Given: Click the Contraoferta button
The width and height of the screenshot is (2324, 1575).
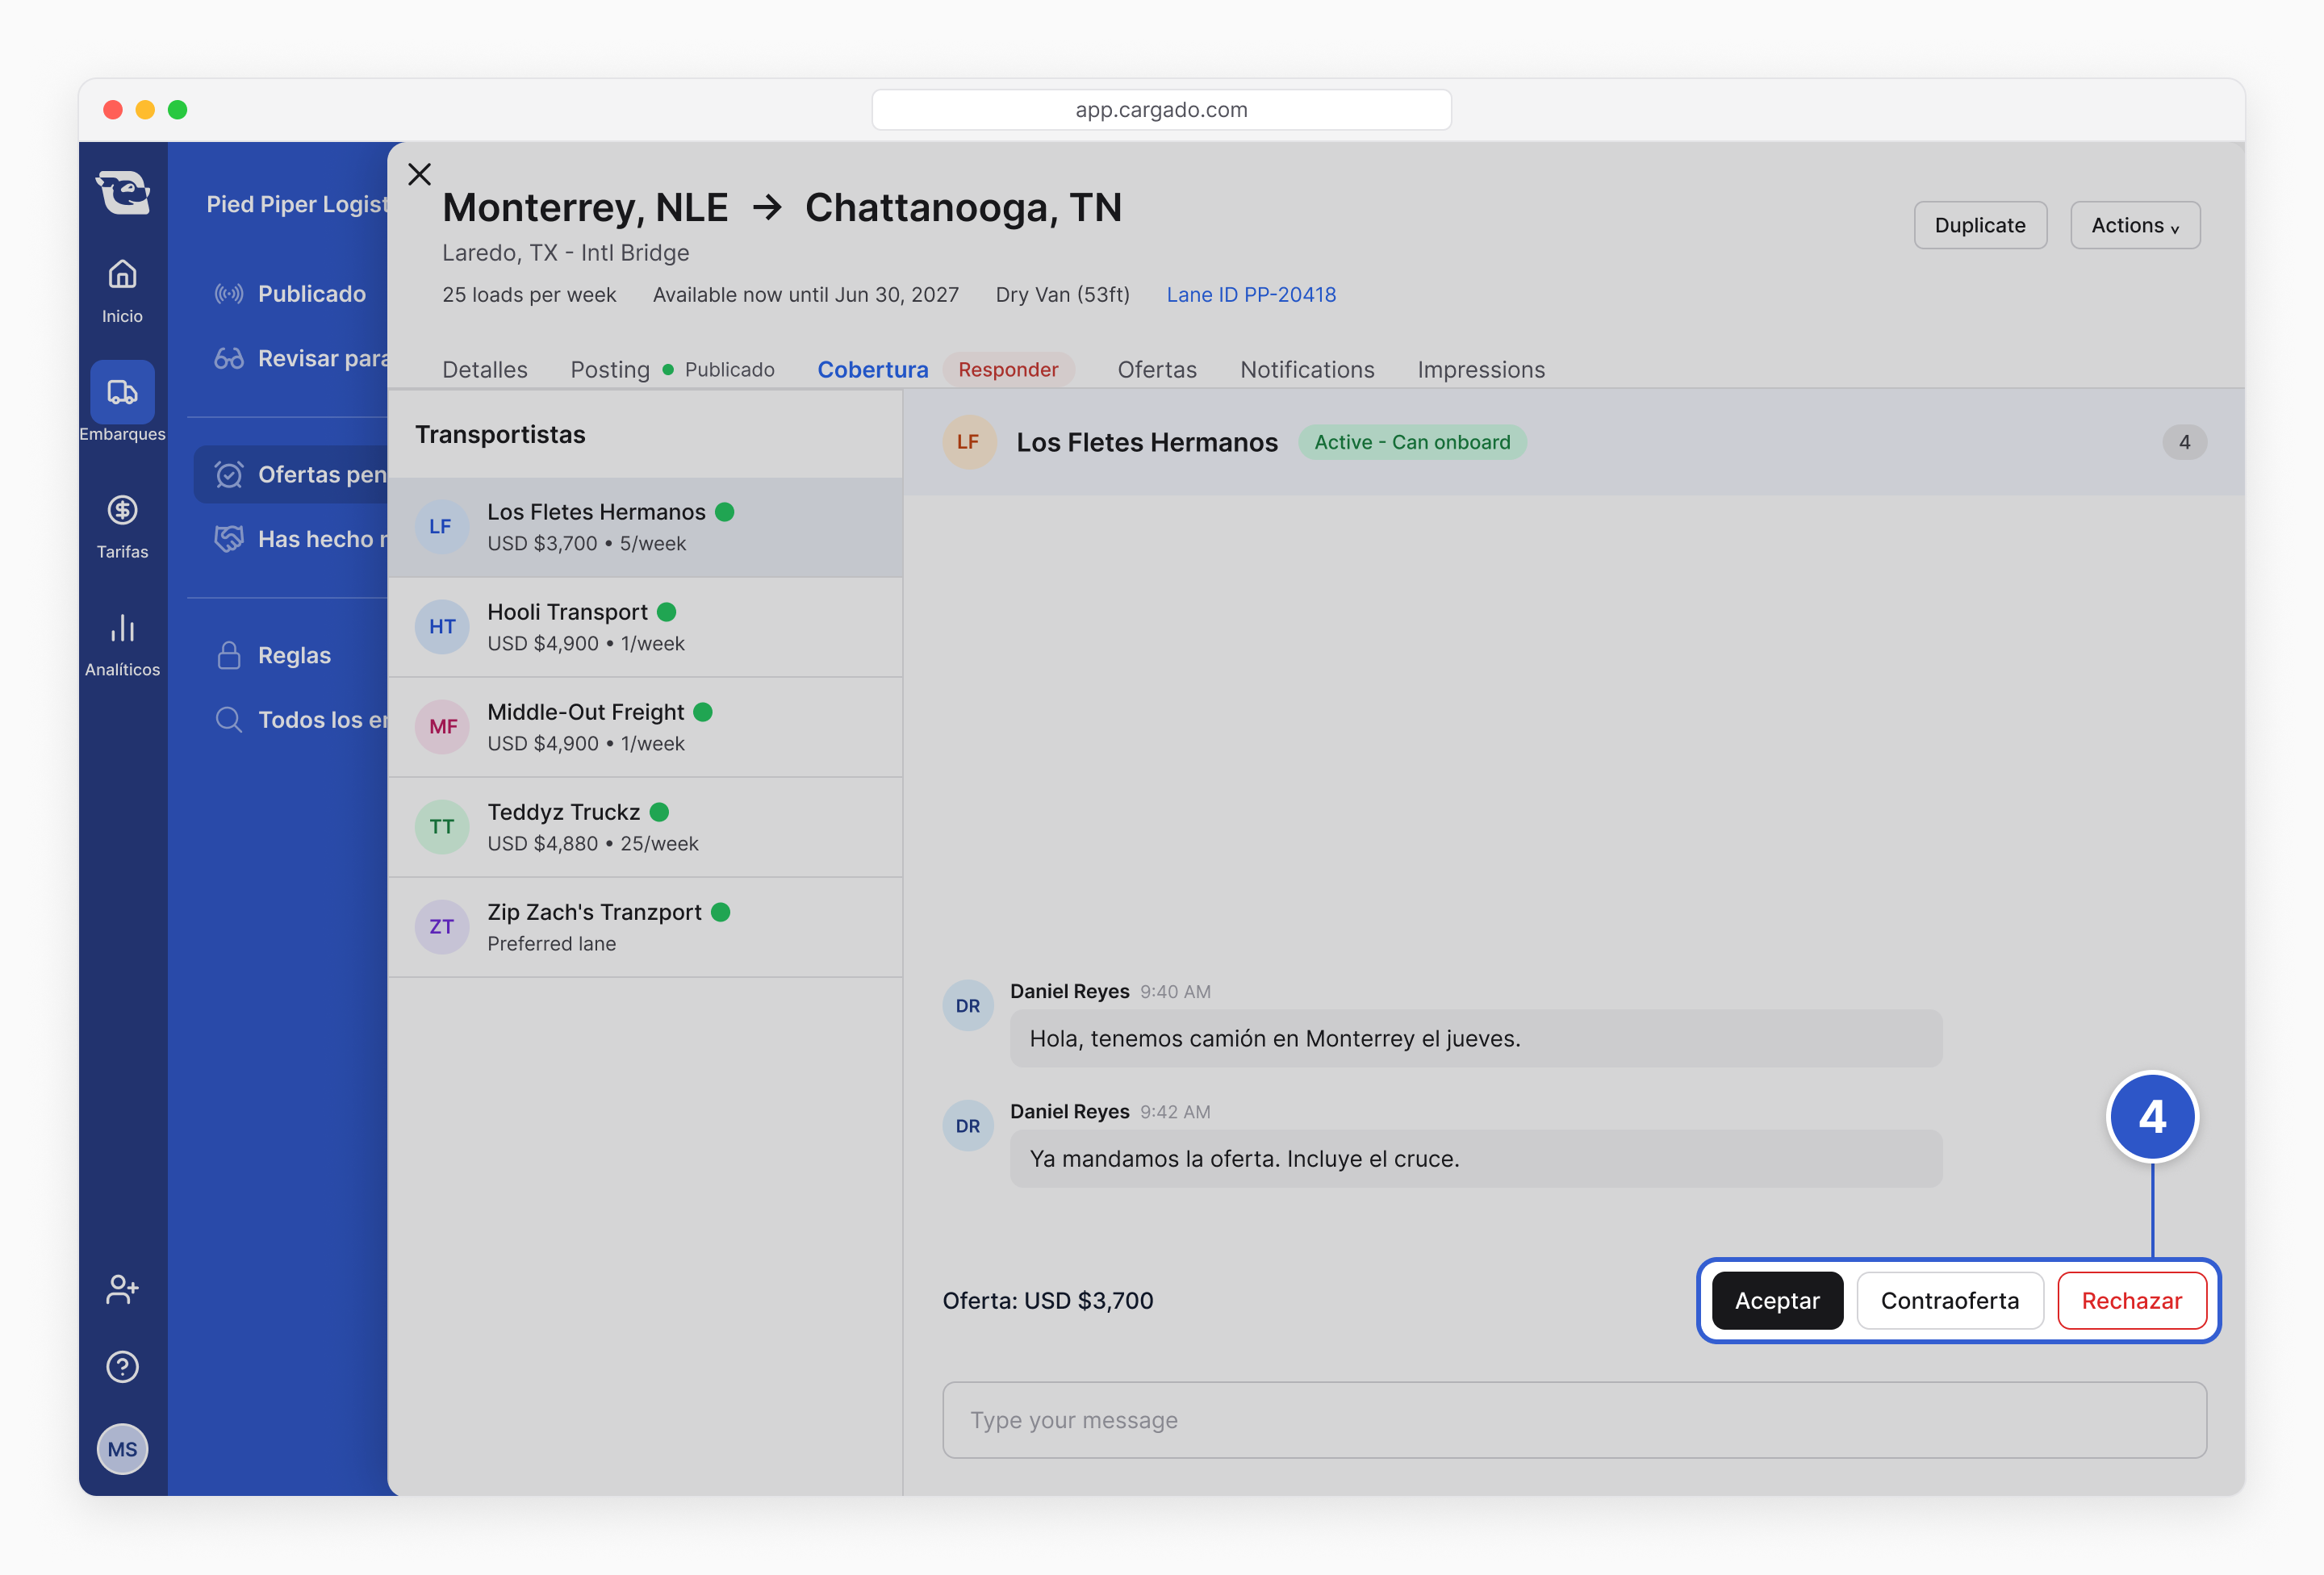Looking at the screenshot, I should 1949,1300.
